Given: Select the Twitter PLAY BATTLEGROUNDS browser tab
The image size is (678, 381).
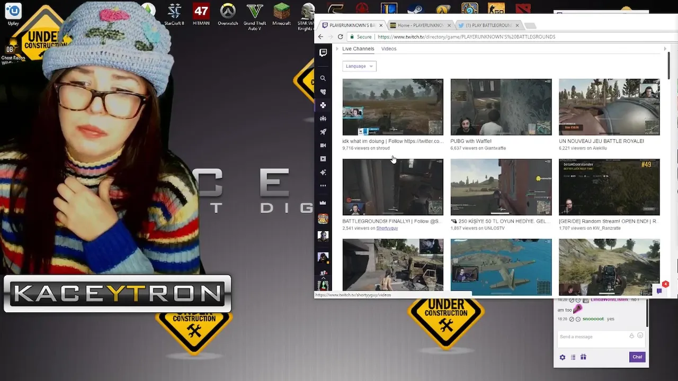Looking at the screenshot, I should [x=488, y=25].
